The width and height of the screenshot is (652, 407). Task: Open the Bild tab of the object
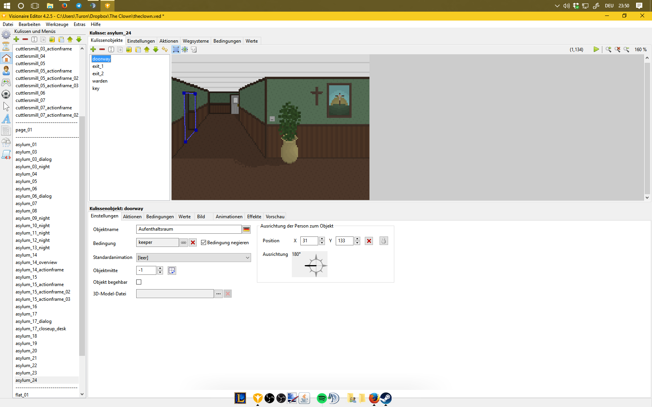pos(201,217)
